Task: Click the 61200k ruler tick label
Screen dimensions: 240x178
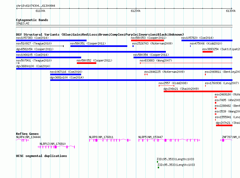Action: (136, 11)
